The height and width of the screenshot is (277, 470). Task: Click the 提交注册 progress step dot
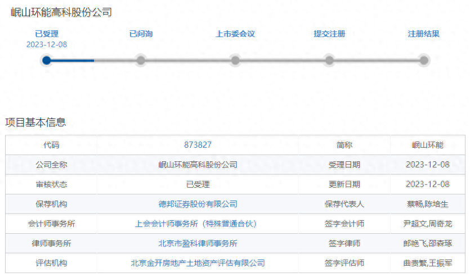click(x=329, y=61)
